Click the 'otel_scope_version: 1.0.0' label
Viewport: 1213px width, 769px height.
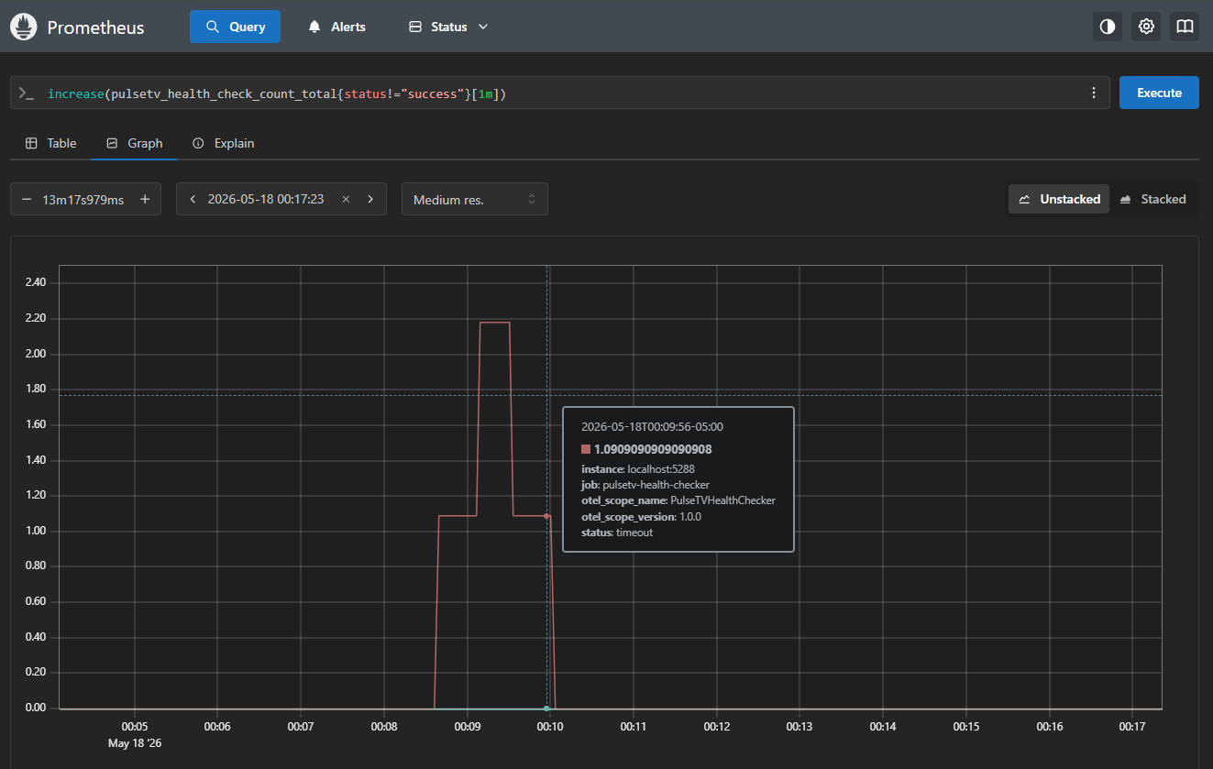pyautogui.click(x=643, y=517)
